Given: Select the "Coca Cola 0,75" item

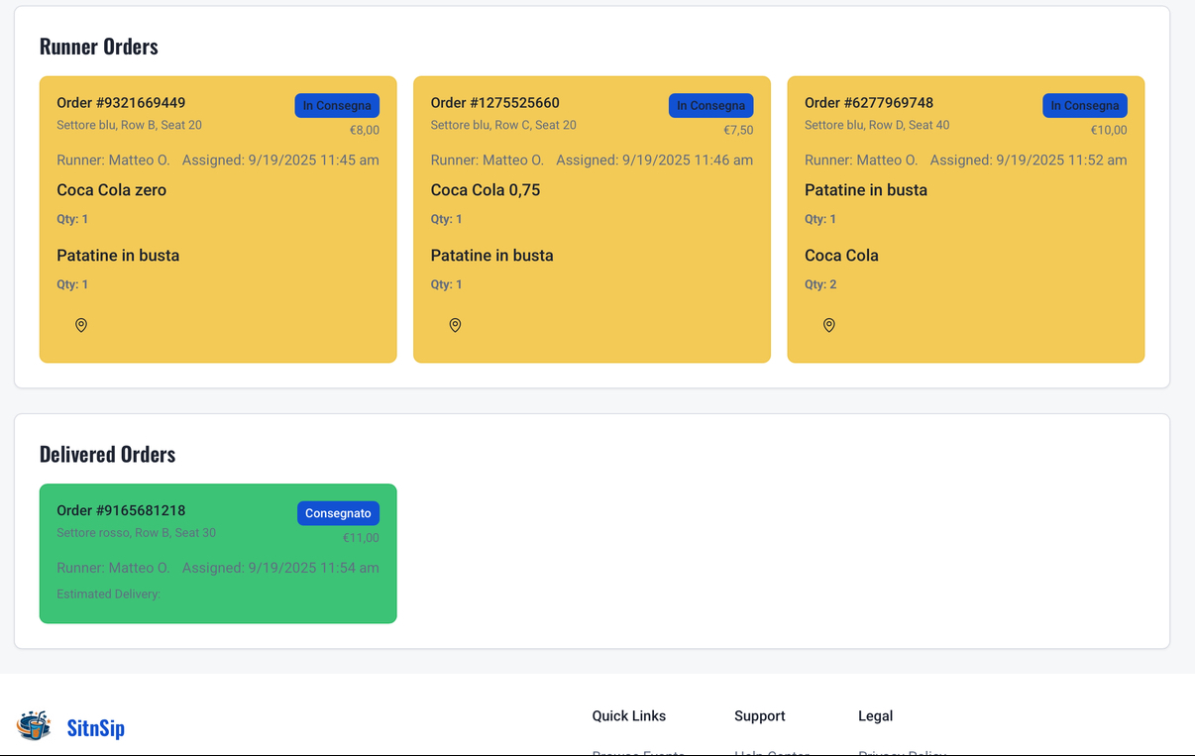Looking at the screenshot, I should [x=486, y=190].
